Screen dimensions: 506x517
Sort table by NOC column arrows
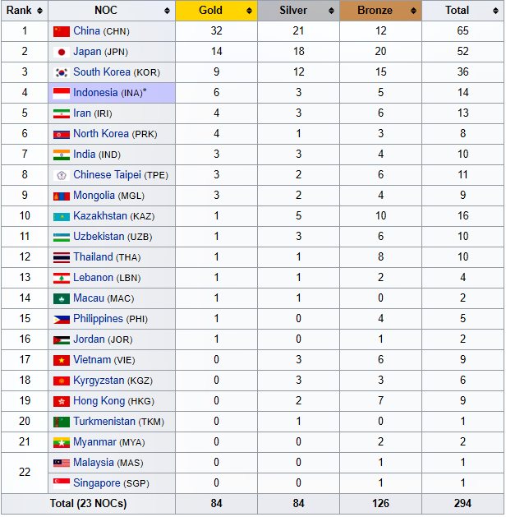click(x=167, y=11)
